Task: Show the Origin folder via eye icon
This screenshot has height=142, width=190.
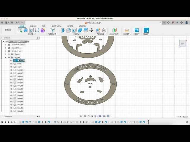Action: (x=9, y=54)
